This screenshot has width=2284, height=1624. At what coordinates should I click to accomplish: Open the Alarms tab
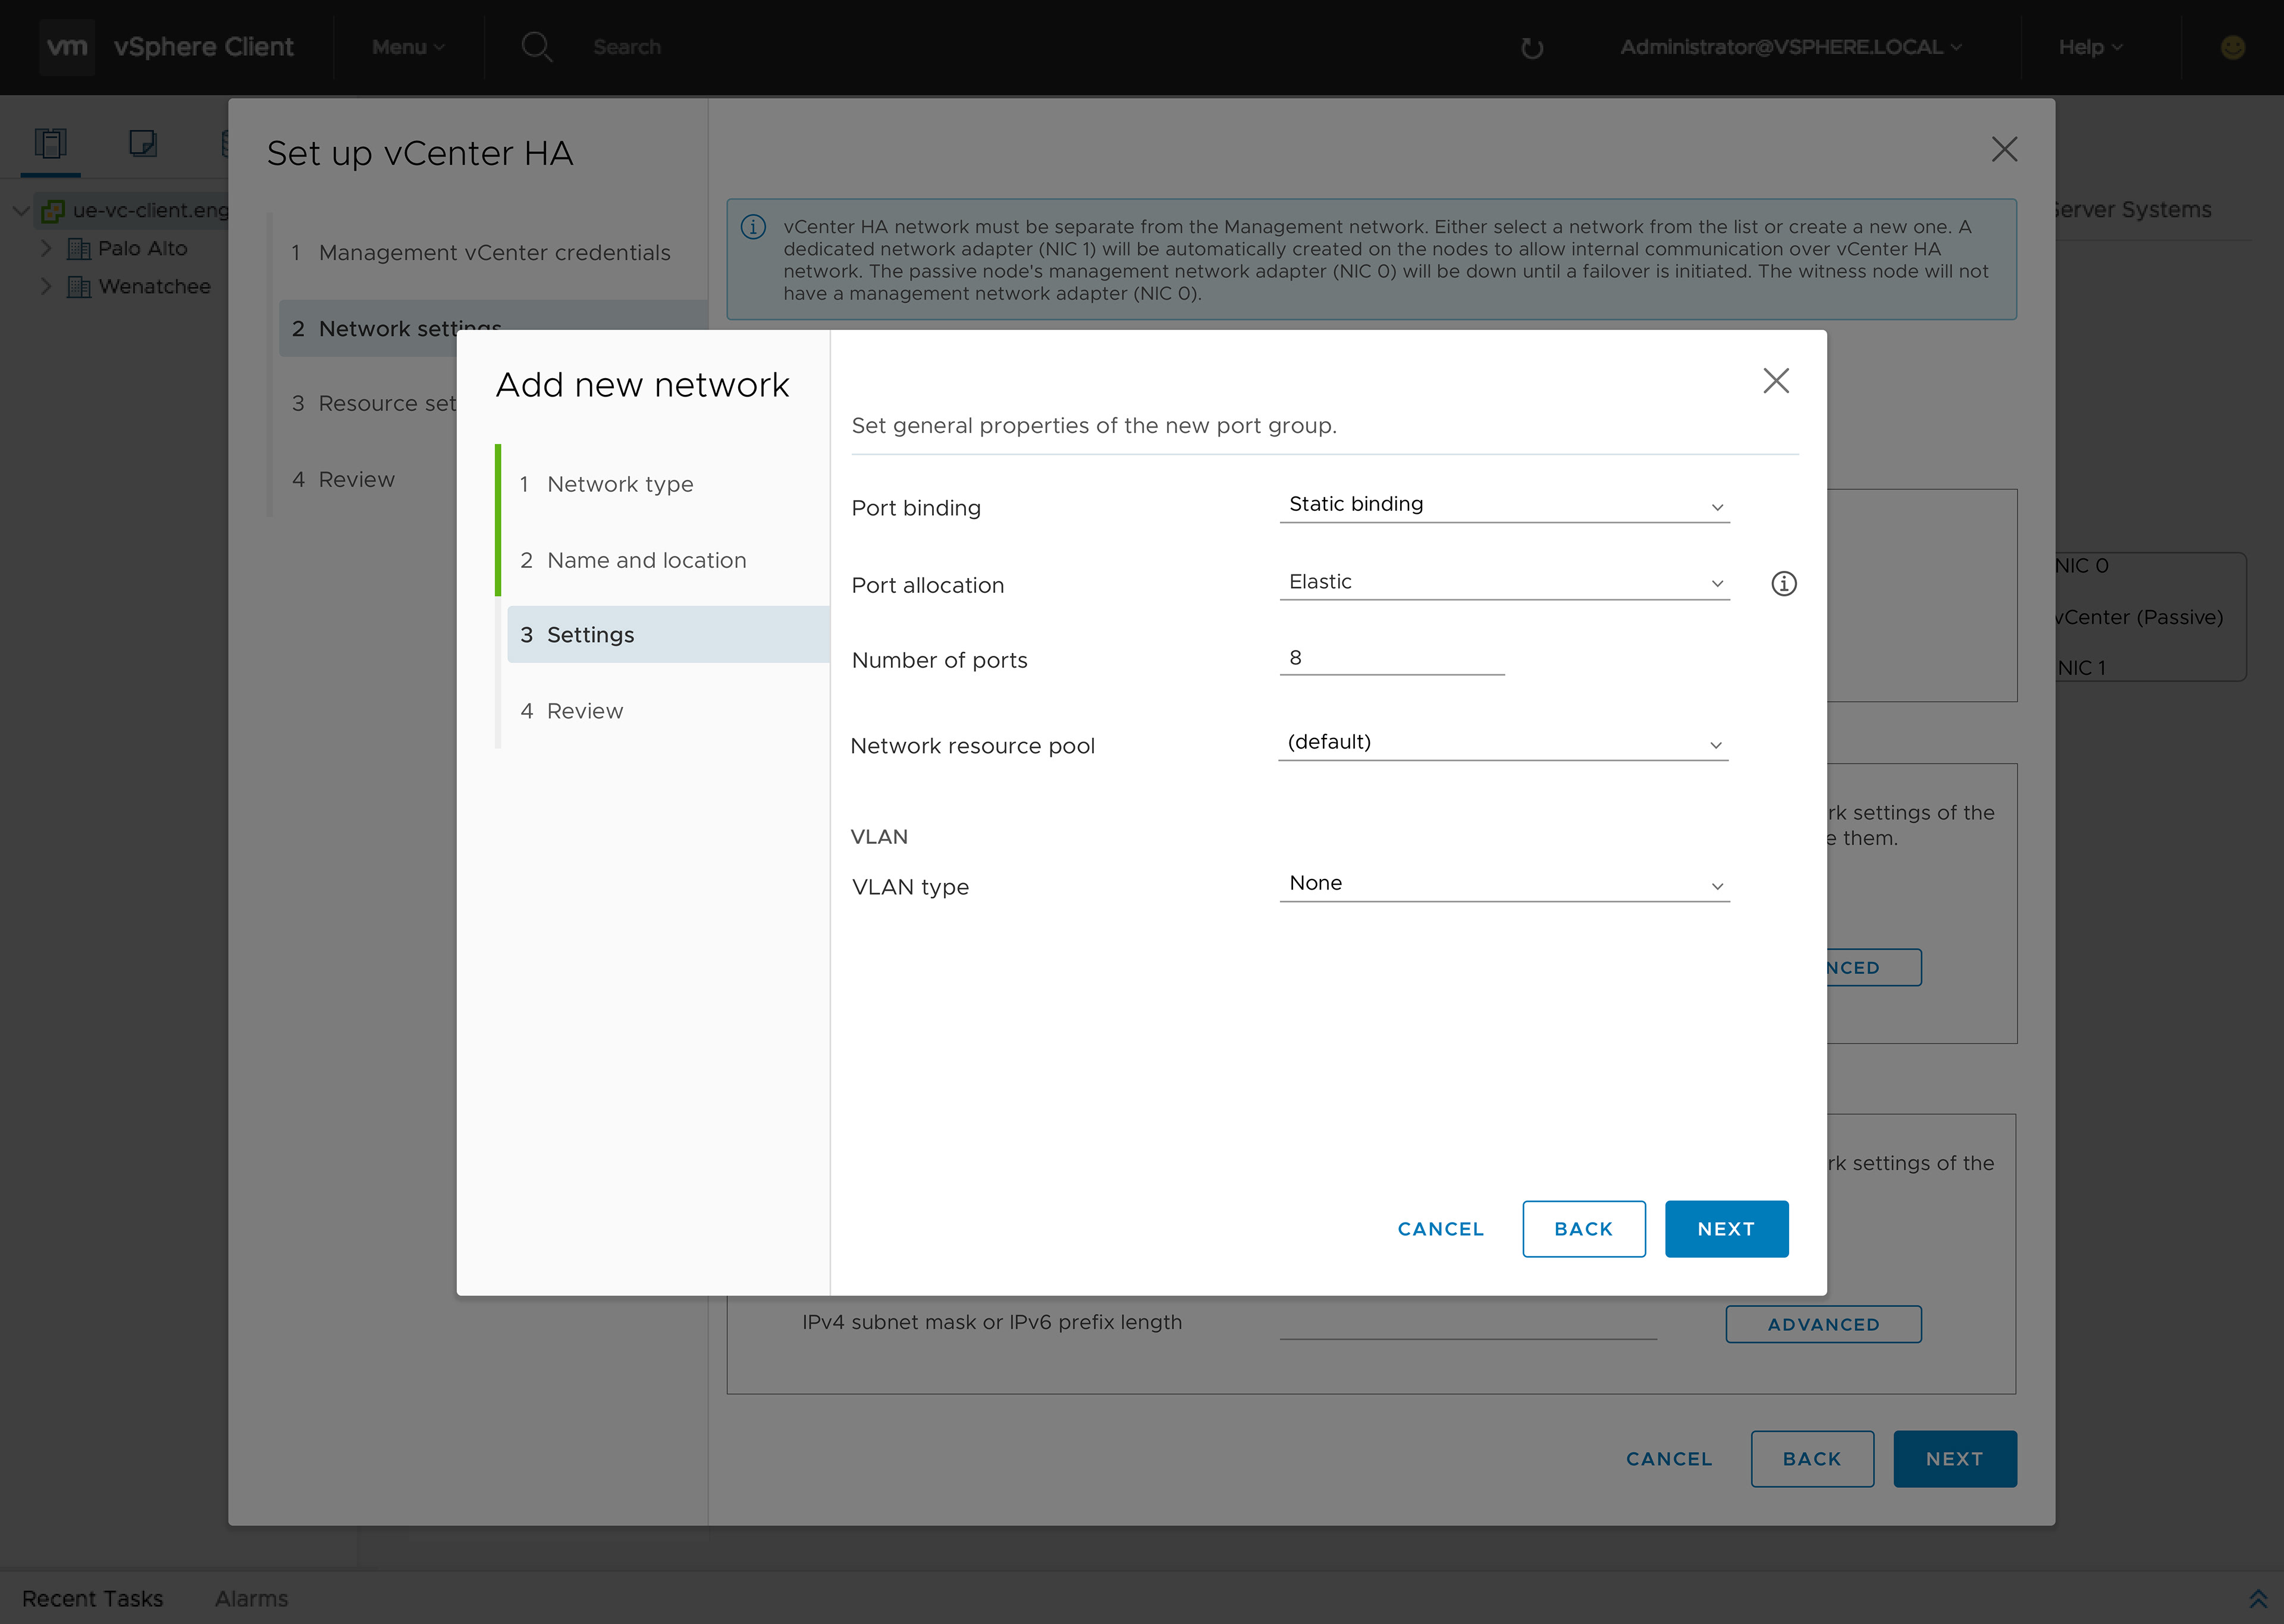[x=251, y=1598]
